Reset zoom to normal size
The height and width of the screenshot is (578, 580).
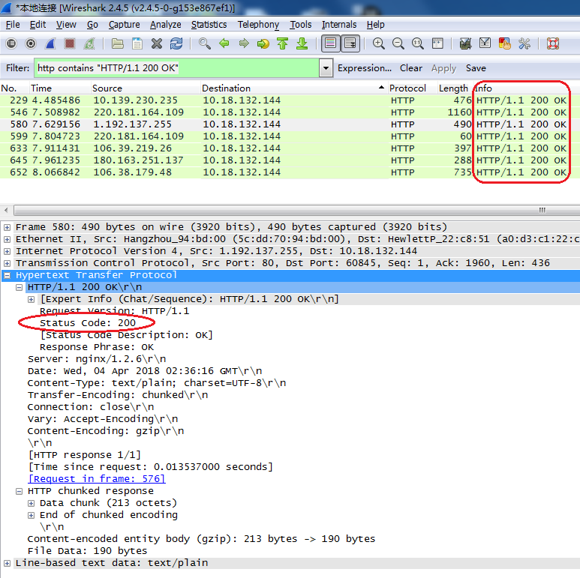418,43
